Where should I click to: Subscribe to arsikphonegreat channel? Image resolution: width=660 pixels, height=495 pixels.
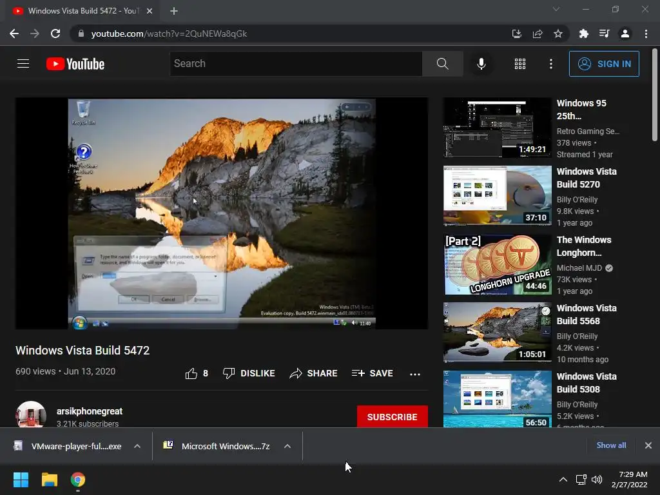[x=393, y=417]
